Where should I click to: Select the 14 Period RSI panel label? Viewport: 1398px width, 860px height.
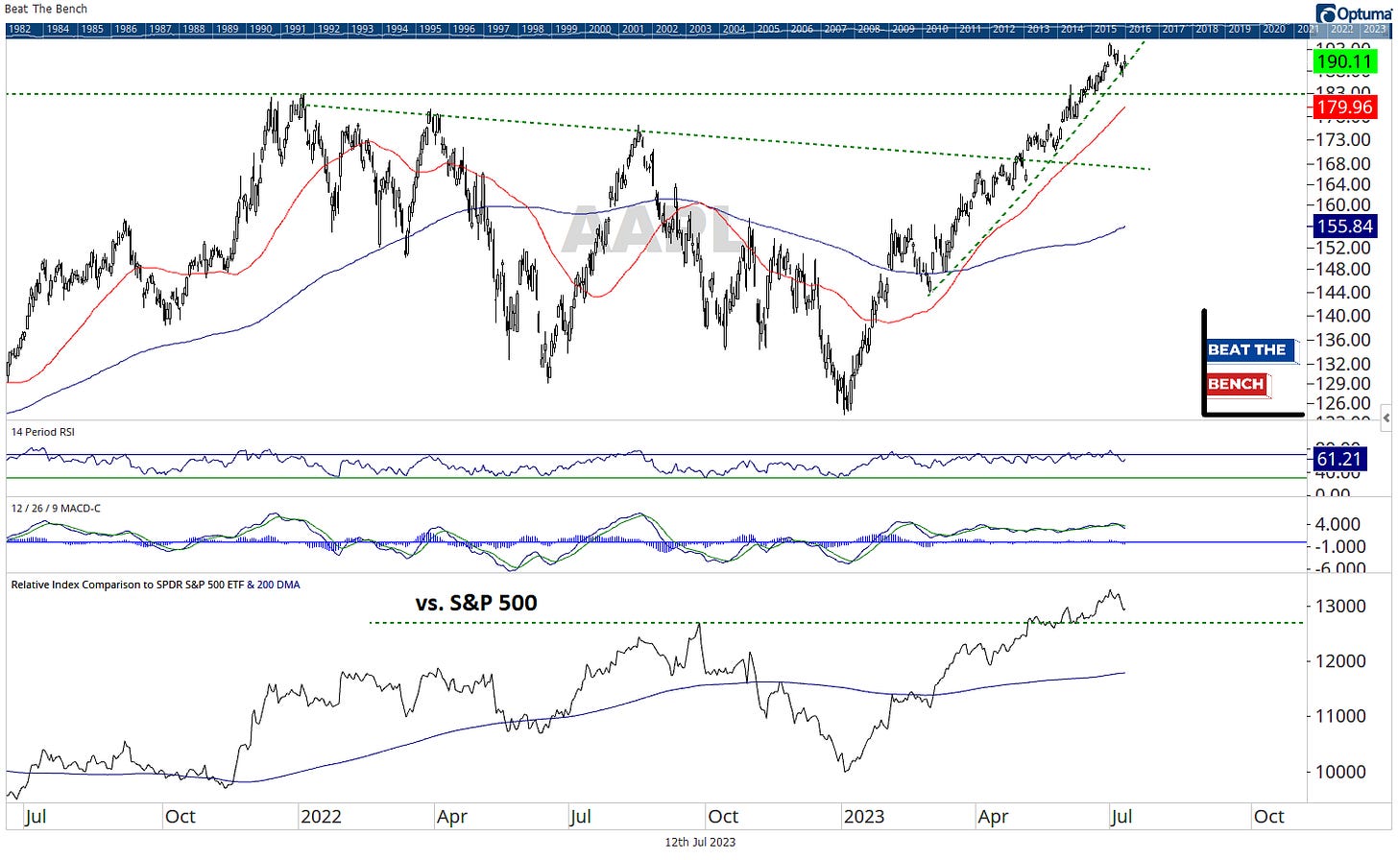point(42,432)
